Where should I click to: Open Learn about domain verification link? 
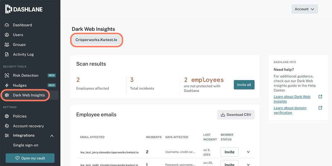click(290, 110)
